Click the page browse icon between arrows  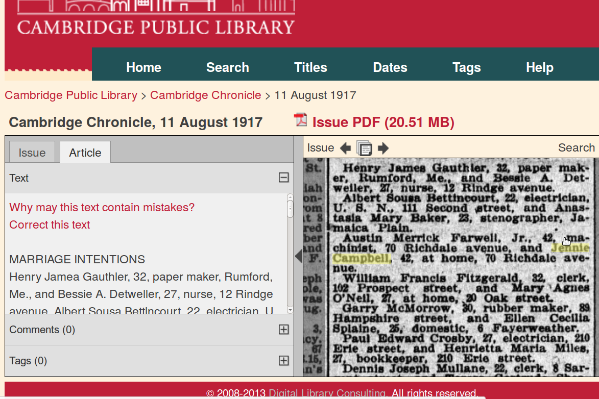pos(364,148)
